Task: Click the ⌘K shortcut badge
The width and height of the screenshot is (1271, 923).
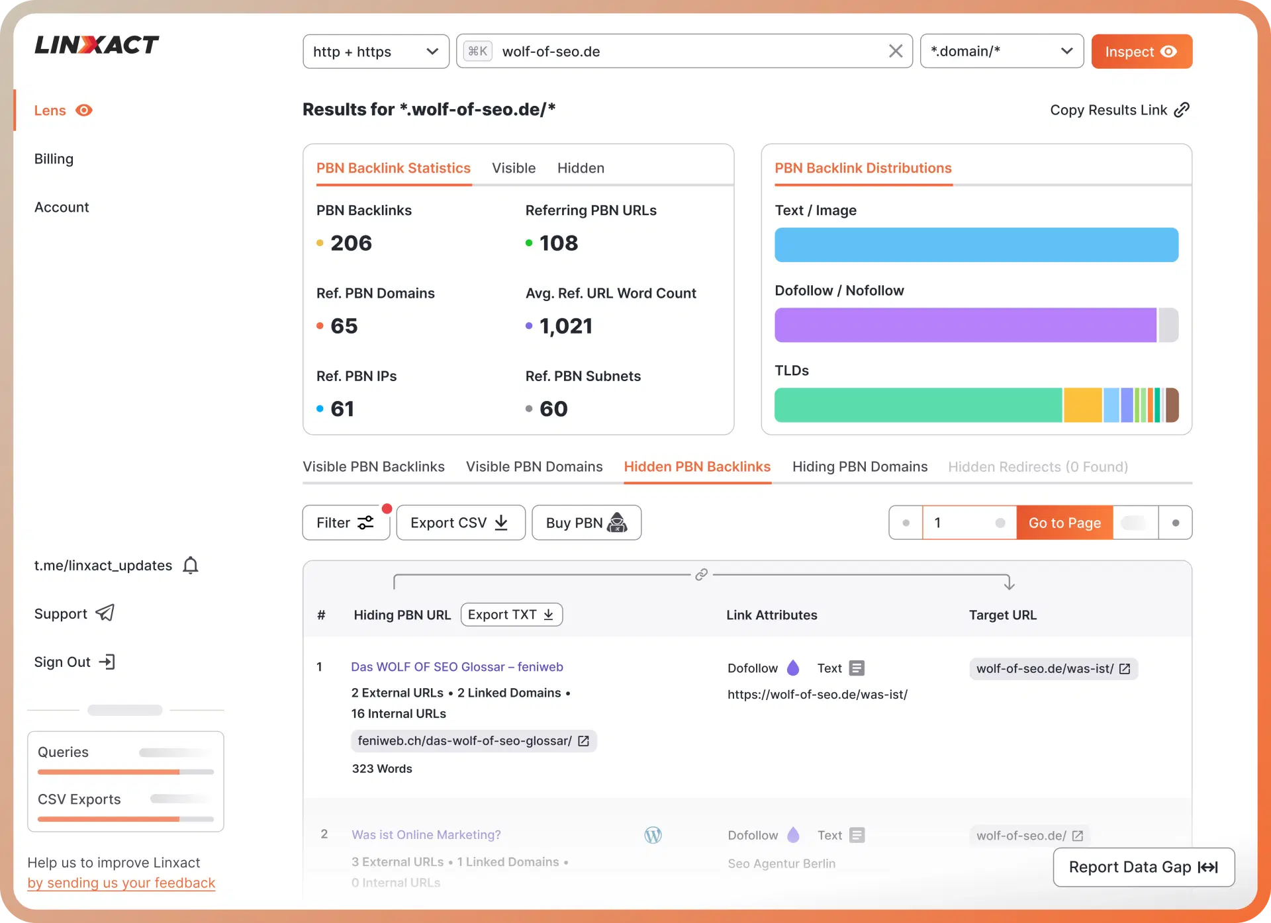Action: 478,51
